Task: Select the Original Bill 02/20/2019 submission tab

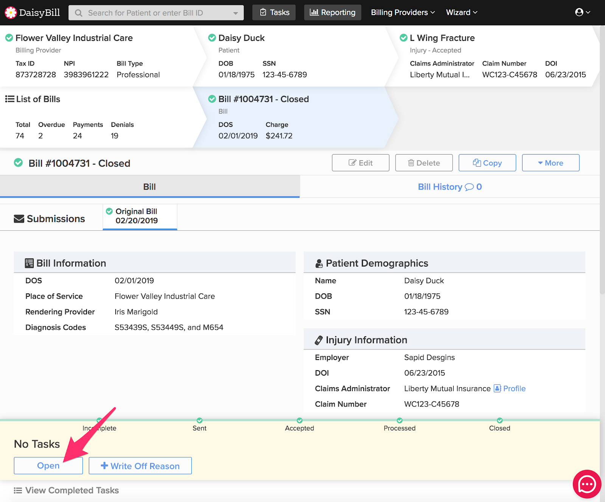Action: coord(140,216)
